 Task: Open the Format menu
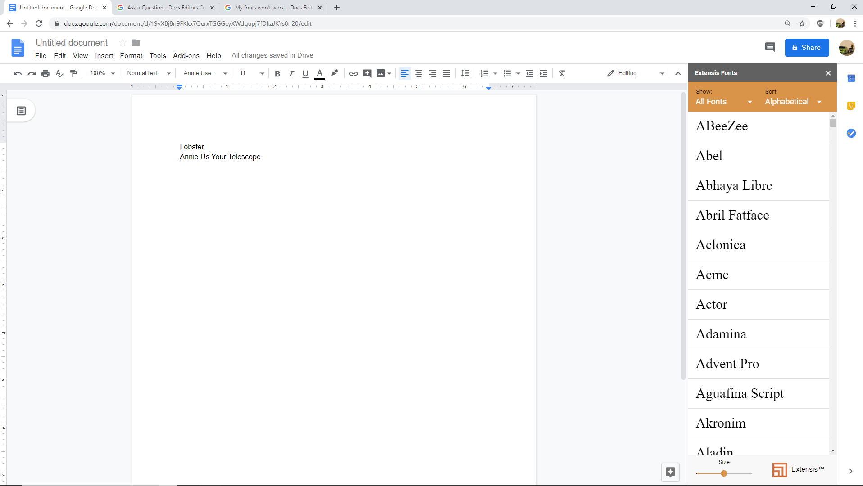point(131,55)
